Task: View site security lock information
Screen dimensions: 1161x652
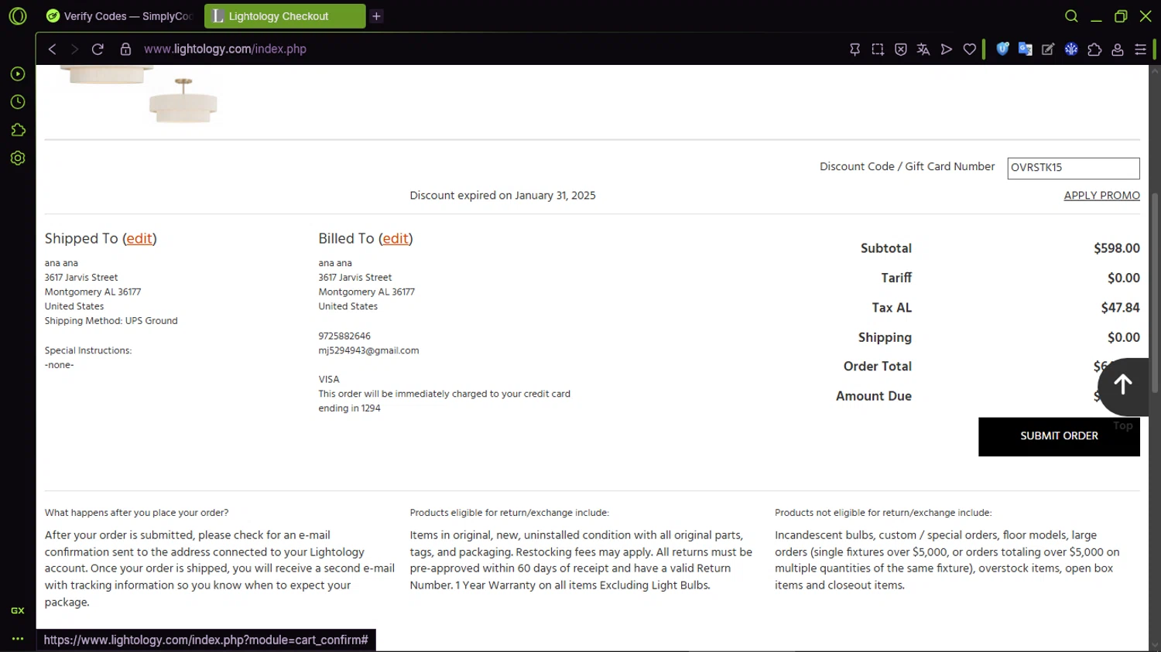Action: click(125, 49)
